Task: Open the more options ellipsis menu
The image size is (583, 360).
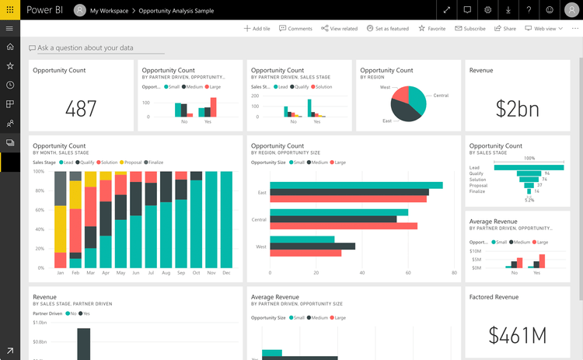Action: click(x=574, y=29)
